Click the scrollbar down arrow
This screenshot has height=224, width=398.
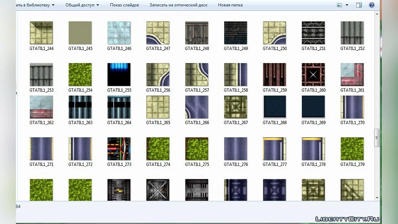coord(376,198)
